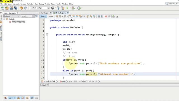Click the Comment icon in editor toolbar
179x101 pixels.
click(x=114, y=16)
